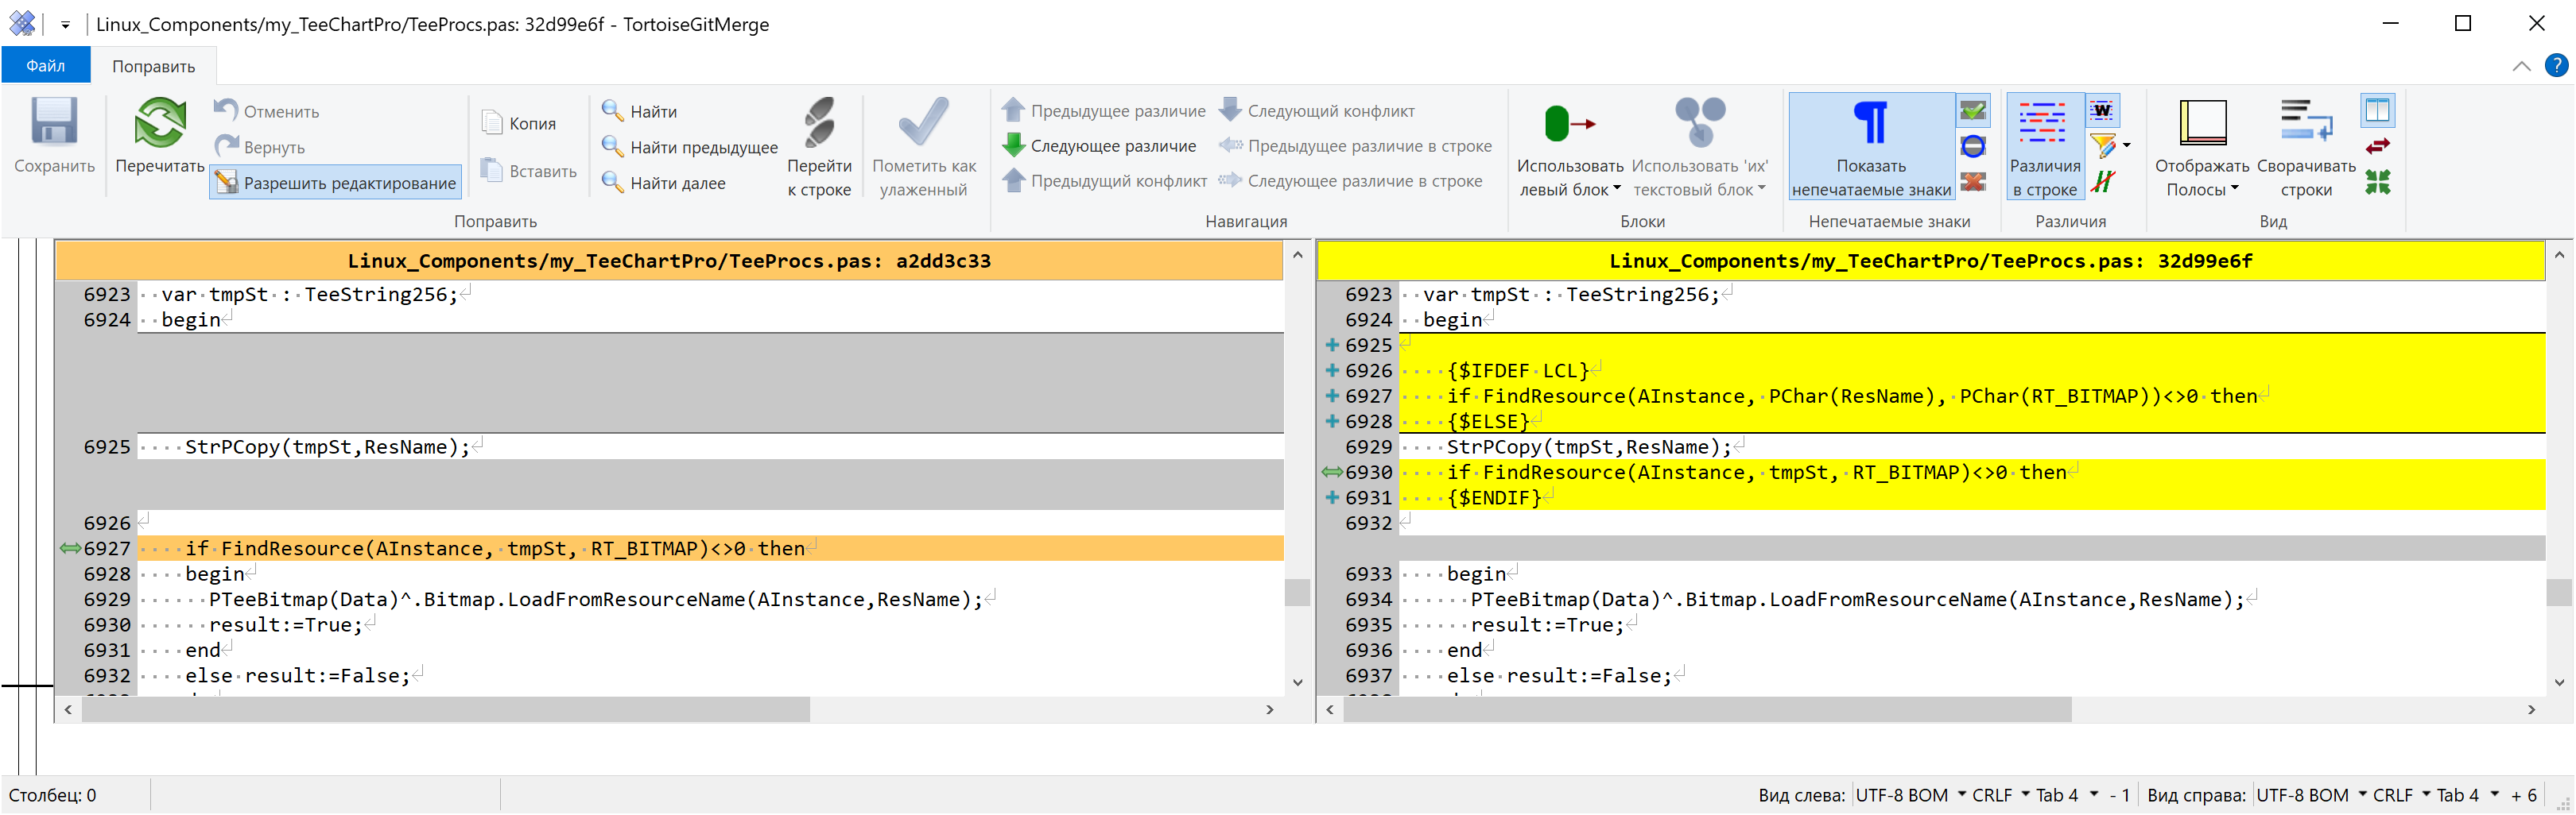2576x815 pixels.
Task: Click the Перейти к строке icon
Action: (x=819, y=124)
